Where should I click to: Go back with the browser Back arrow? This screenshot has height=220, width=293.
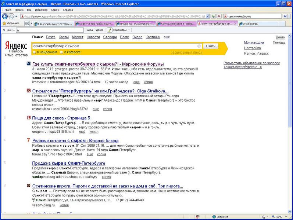pyautogui.click(x=5, y=16)
